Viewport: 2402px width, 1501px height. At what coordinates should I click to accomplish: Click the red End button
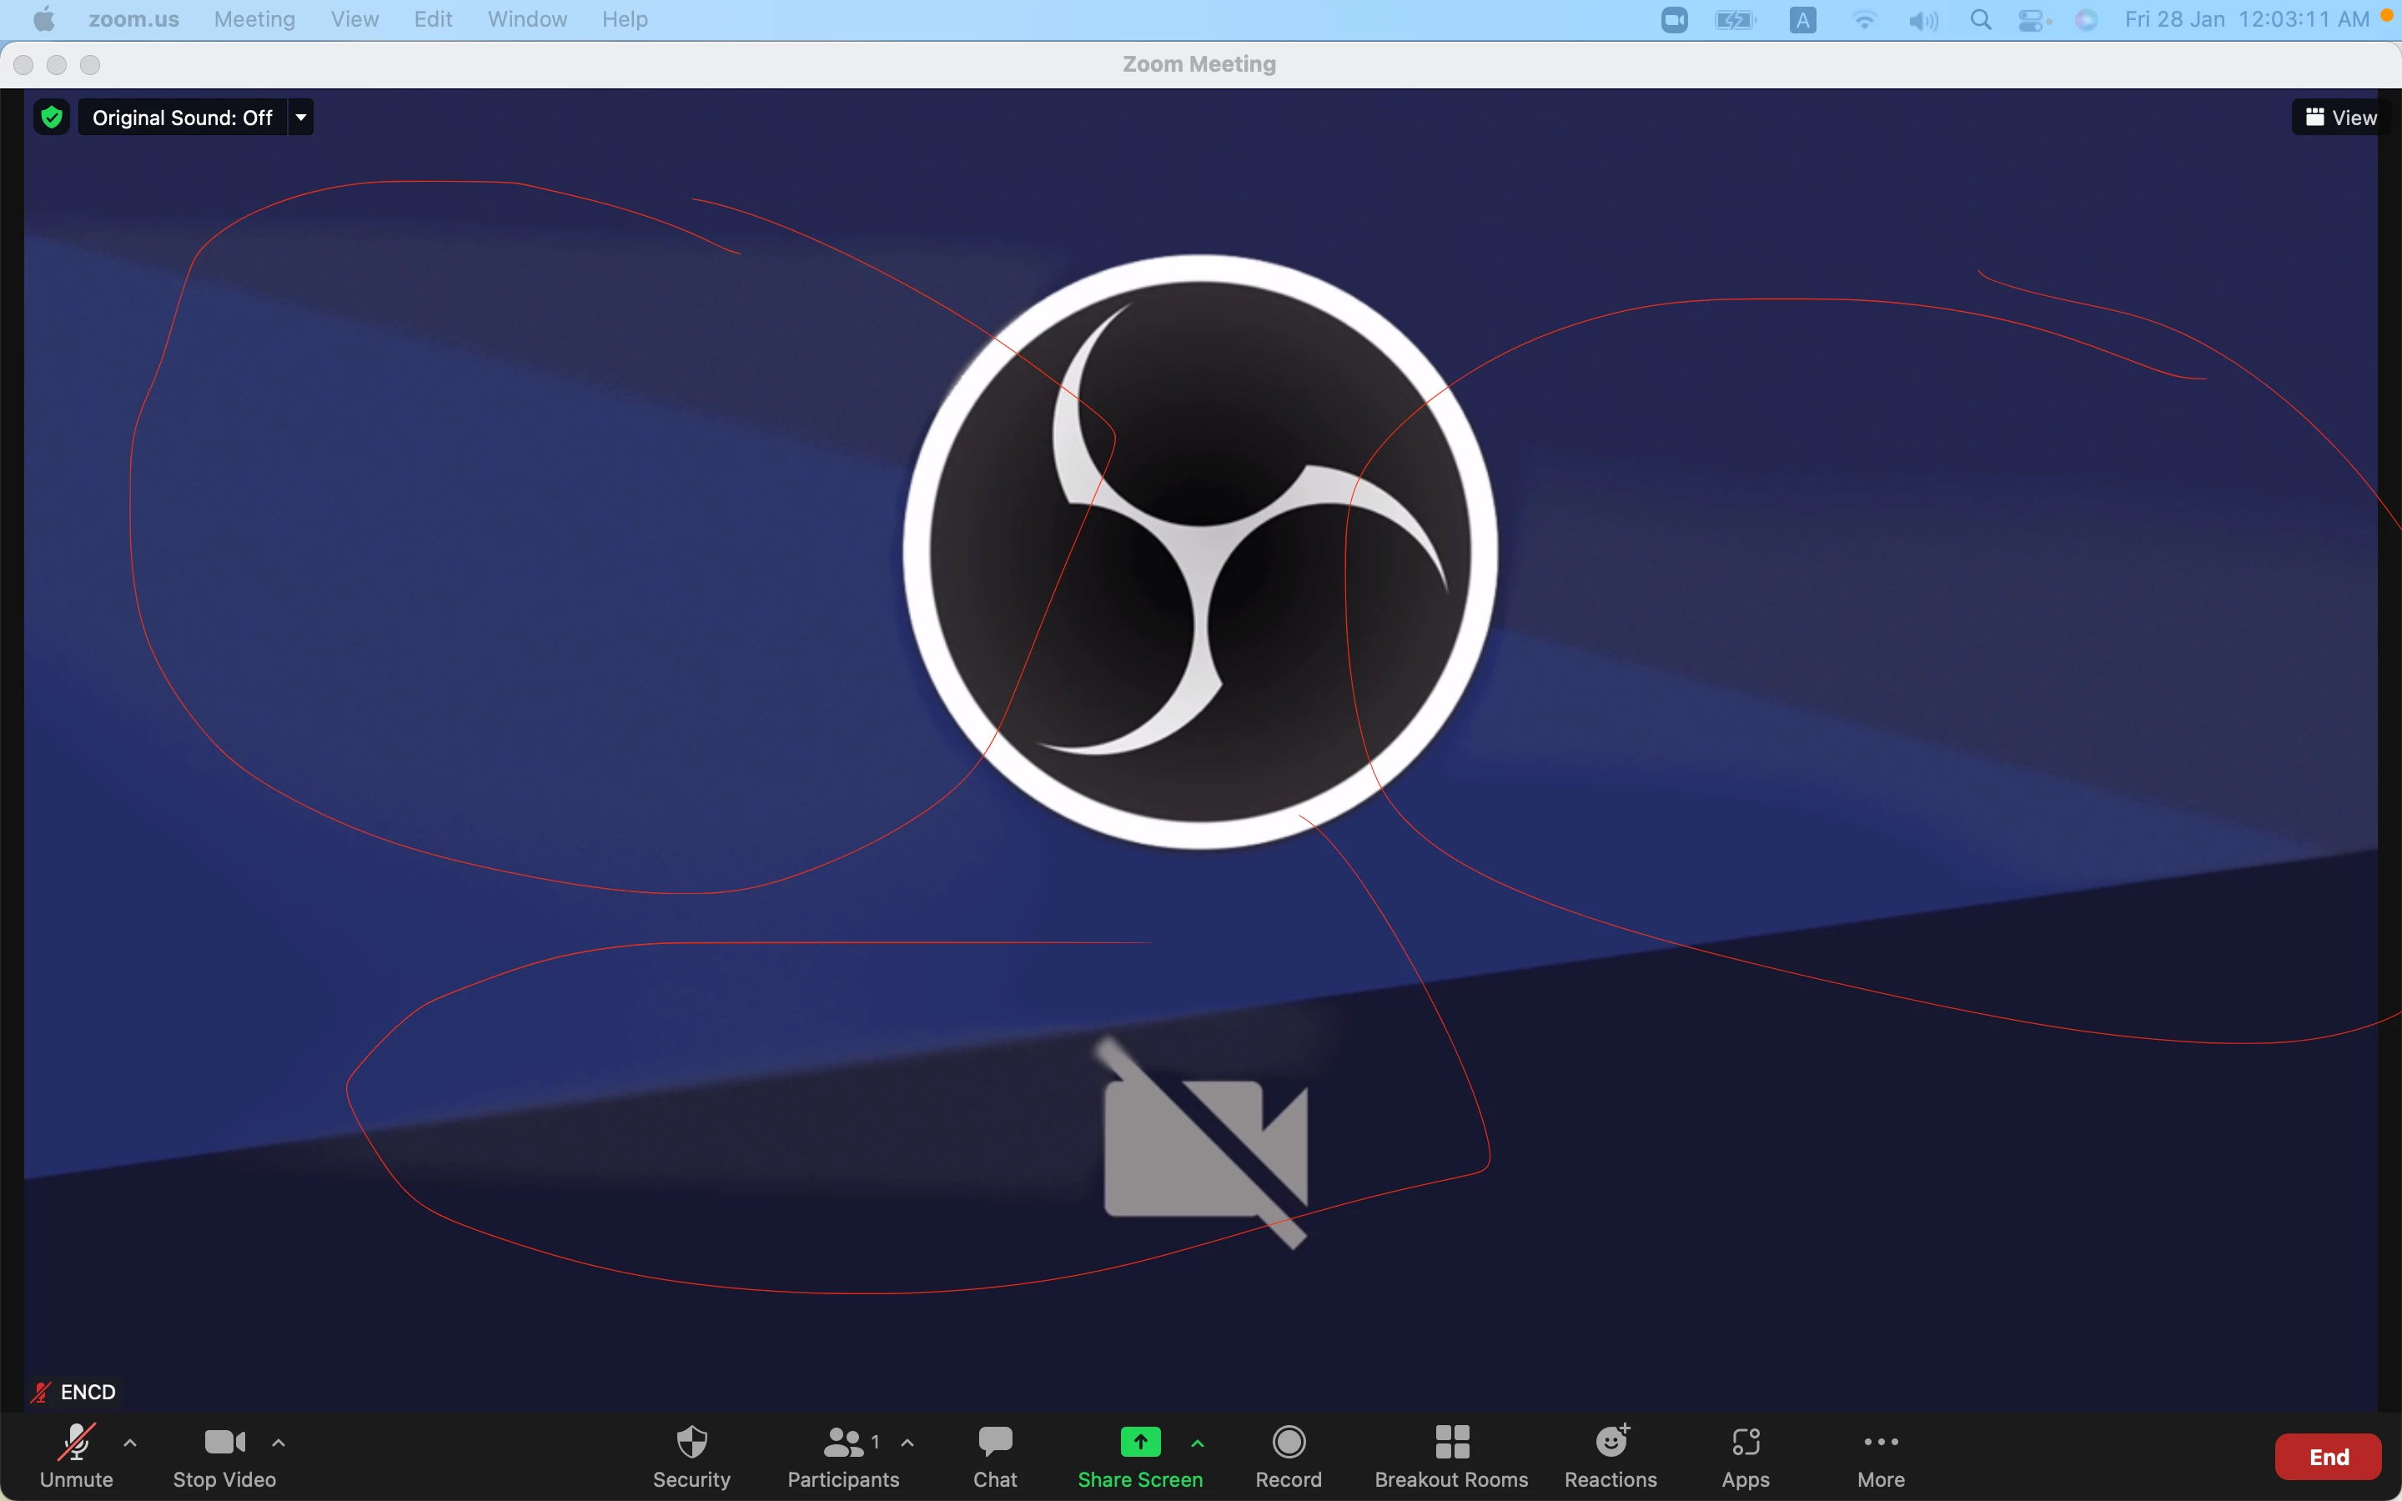click(2328, 1456)
